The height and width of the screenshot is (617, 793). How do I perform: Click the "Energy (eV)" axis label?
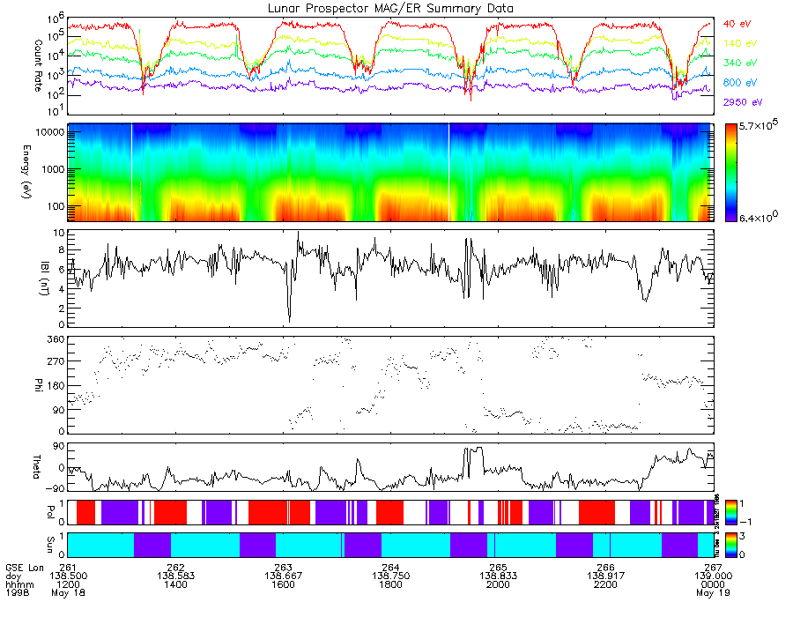coord(26,172)
